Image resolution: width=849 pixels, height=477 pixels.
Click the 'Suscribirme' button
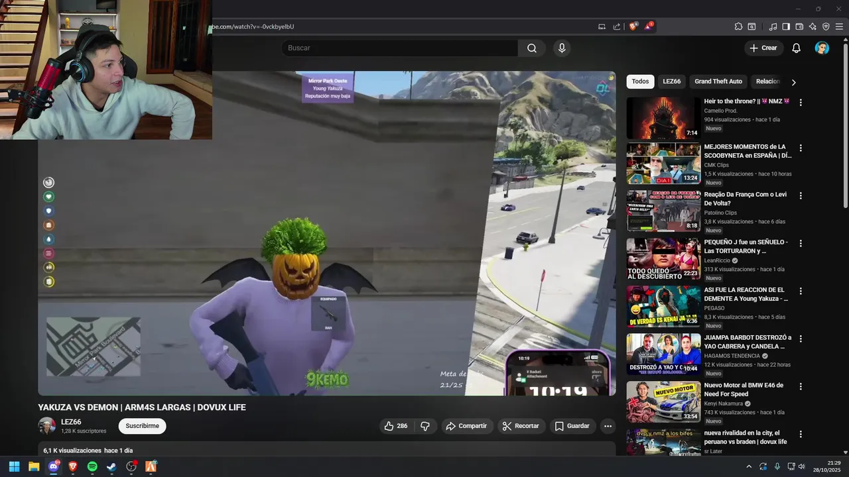click(143, 426)
